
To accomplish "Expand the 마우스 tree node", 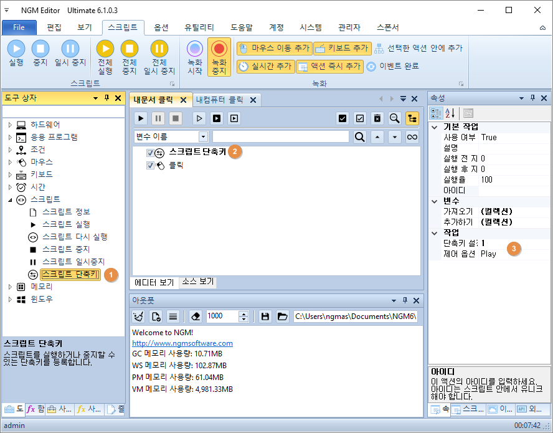I will point(10,162).
